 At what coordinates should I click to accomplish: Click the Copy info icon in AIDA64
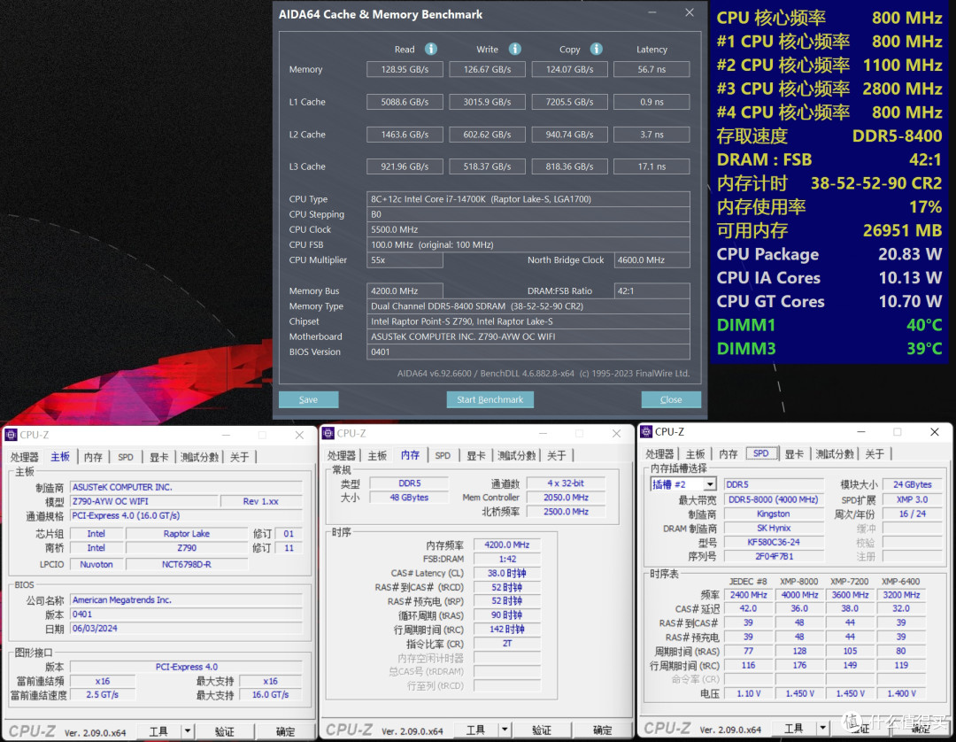[597, 49]
